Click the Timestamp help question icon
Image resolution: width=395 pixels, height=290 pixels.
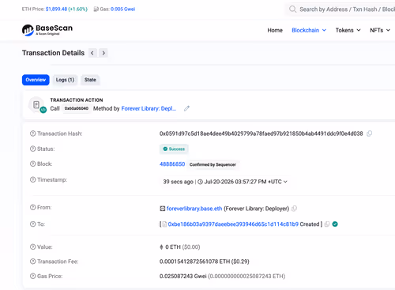[32, 179]
